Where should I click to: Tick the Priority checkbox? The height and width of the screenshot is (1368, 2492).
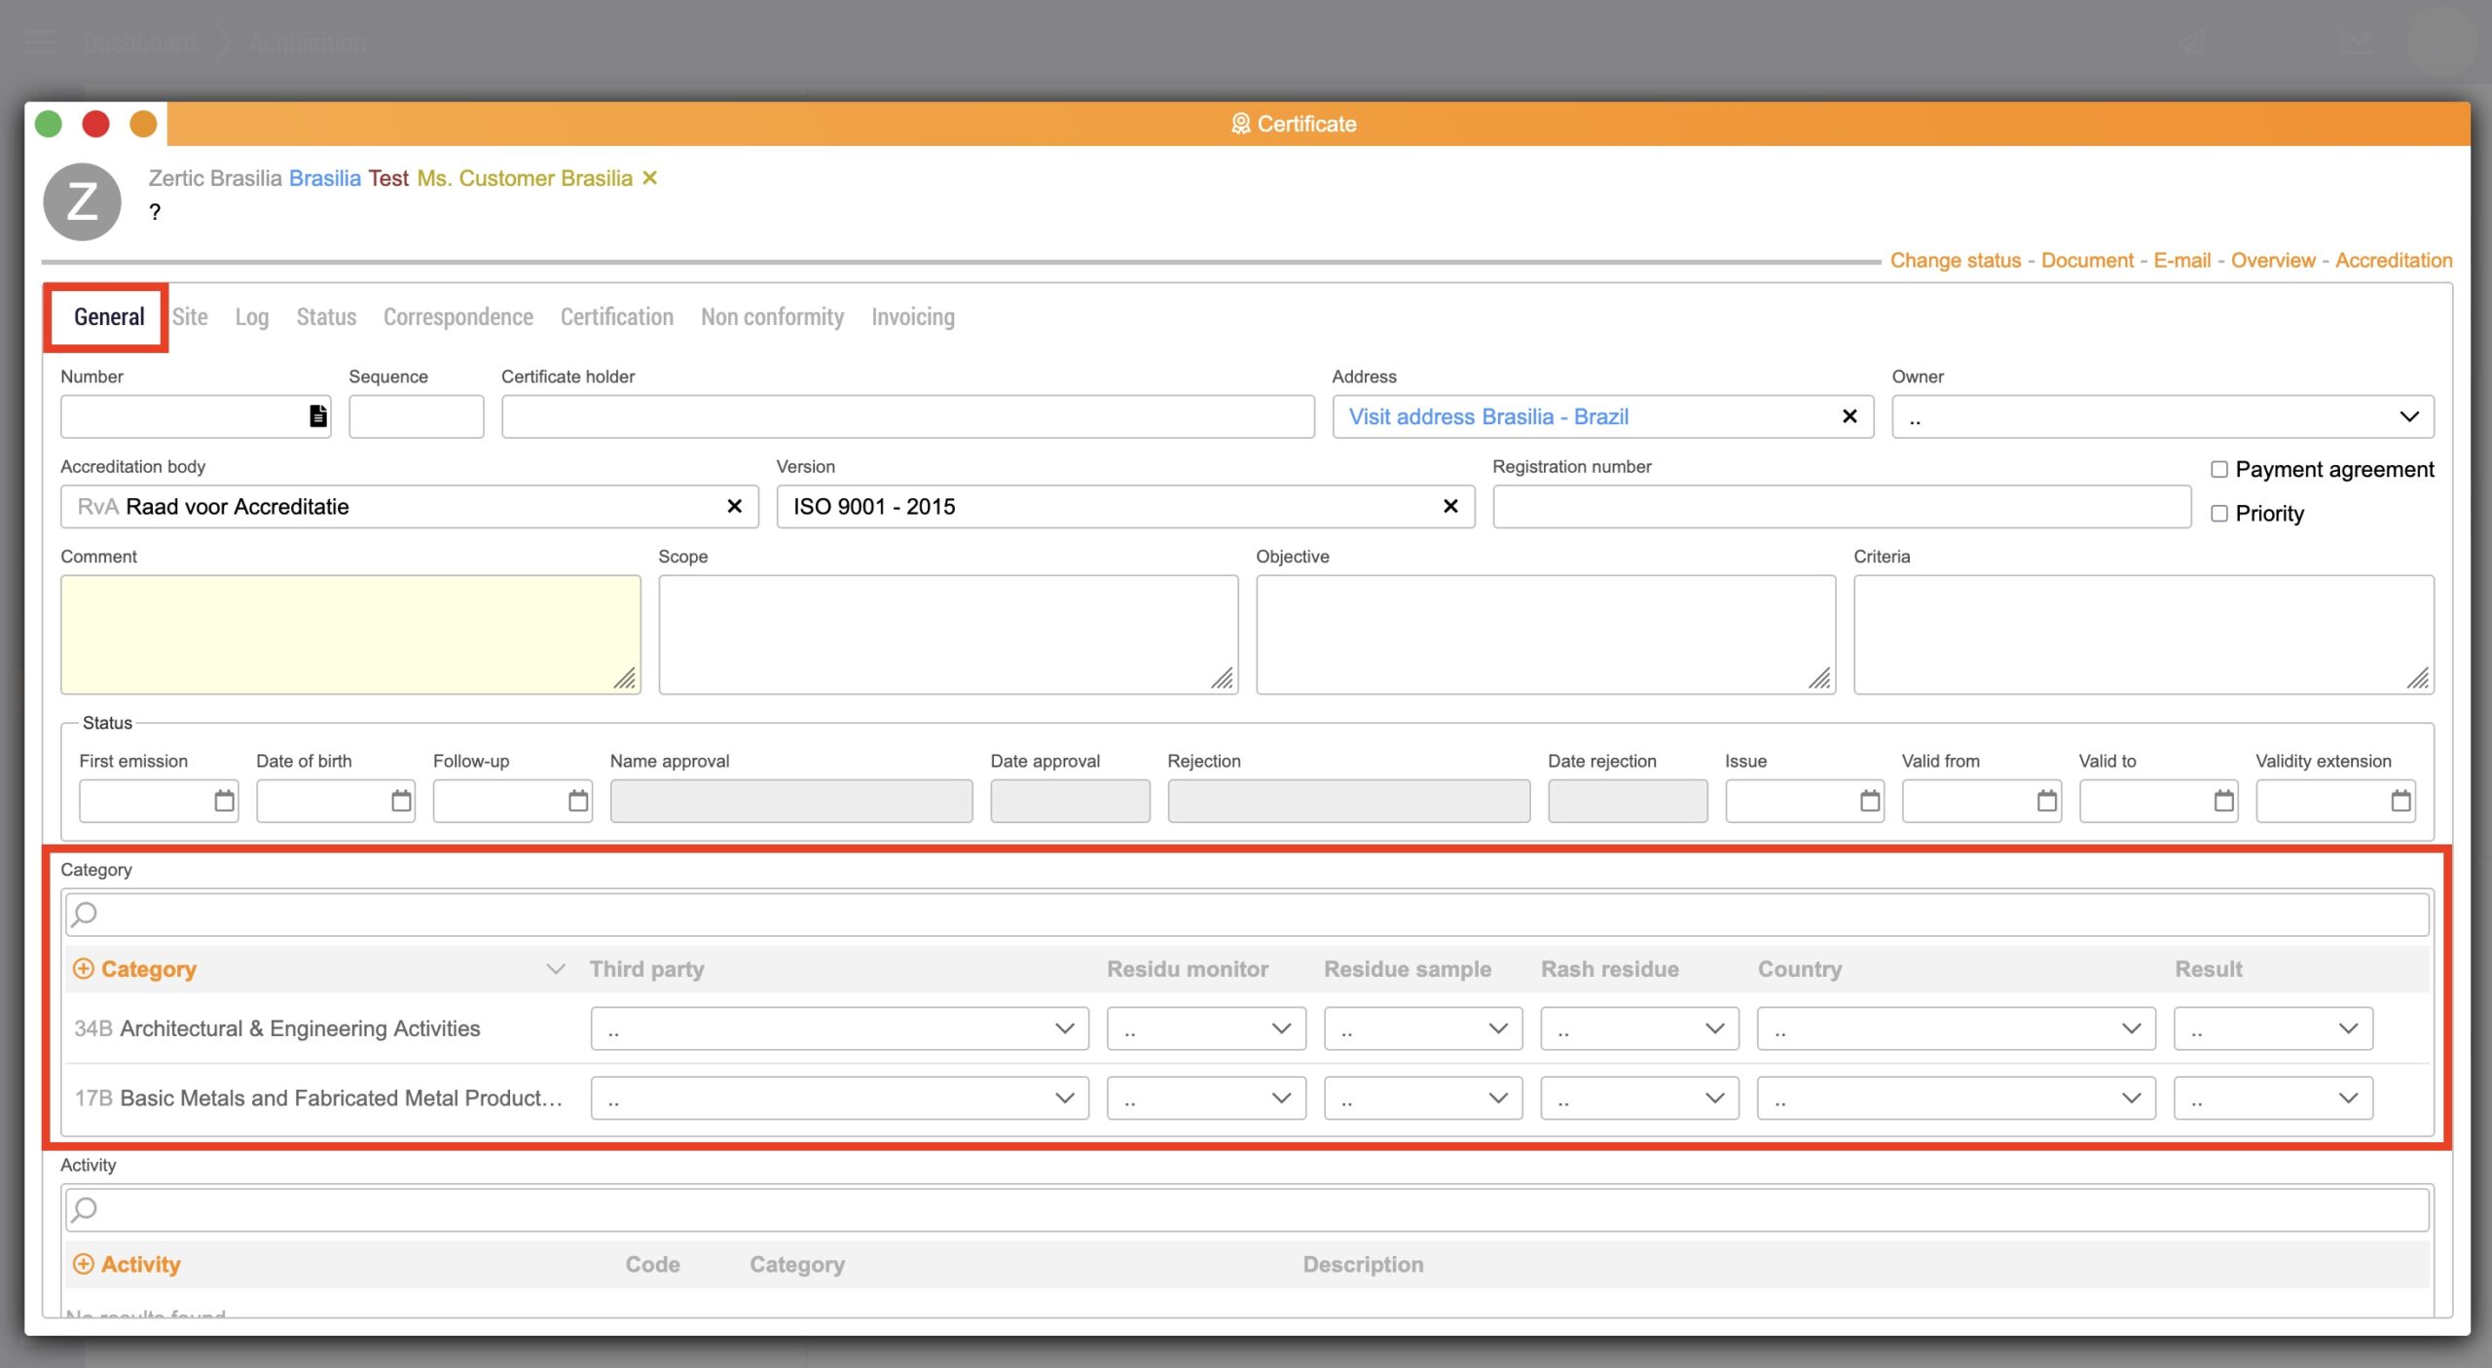2219,514
